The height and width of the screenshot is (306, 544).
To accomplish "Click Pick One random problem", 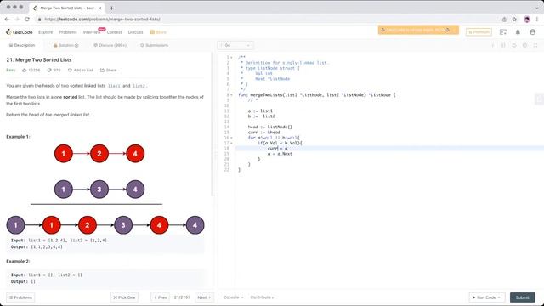I will (x=124, y=297).
